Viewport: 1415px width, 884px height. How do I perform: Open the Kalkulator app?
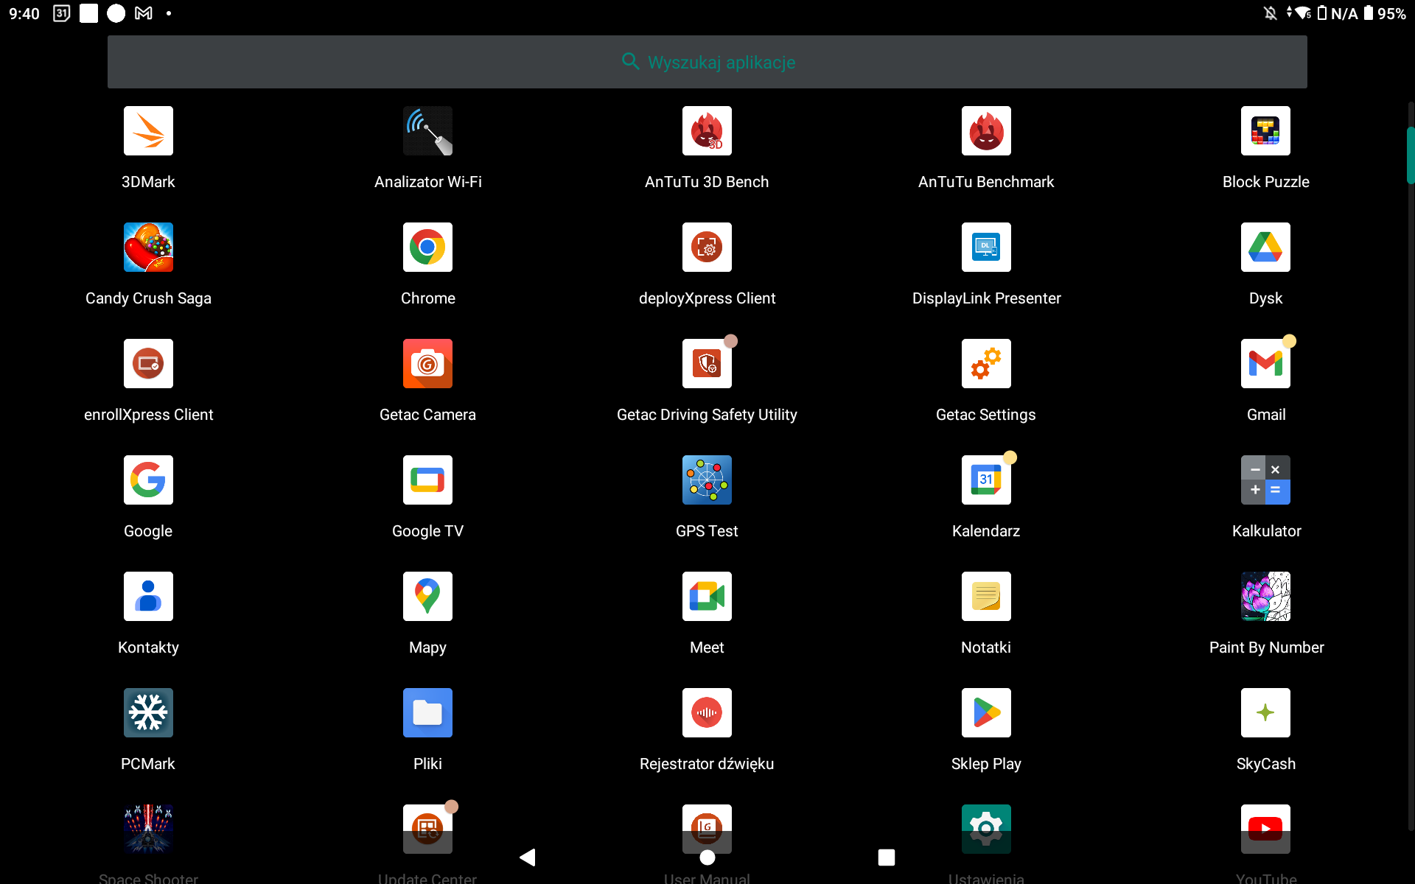pos(1265,480)
